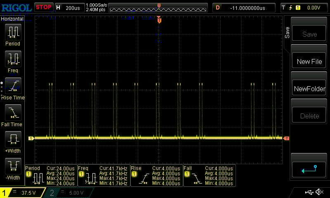Click the Fall measurement result box
Image resolution: width=330 pixels, height=198 pixels.
pyautogui.click(x=210, y=175)
